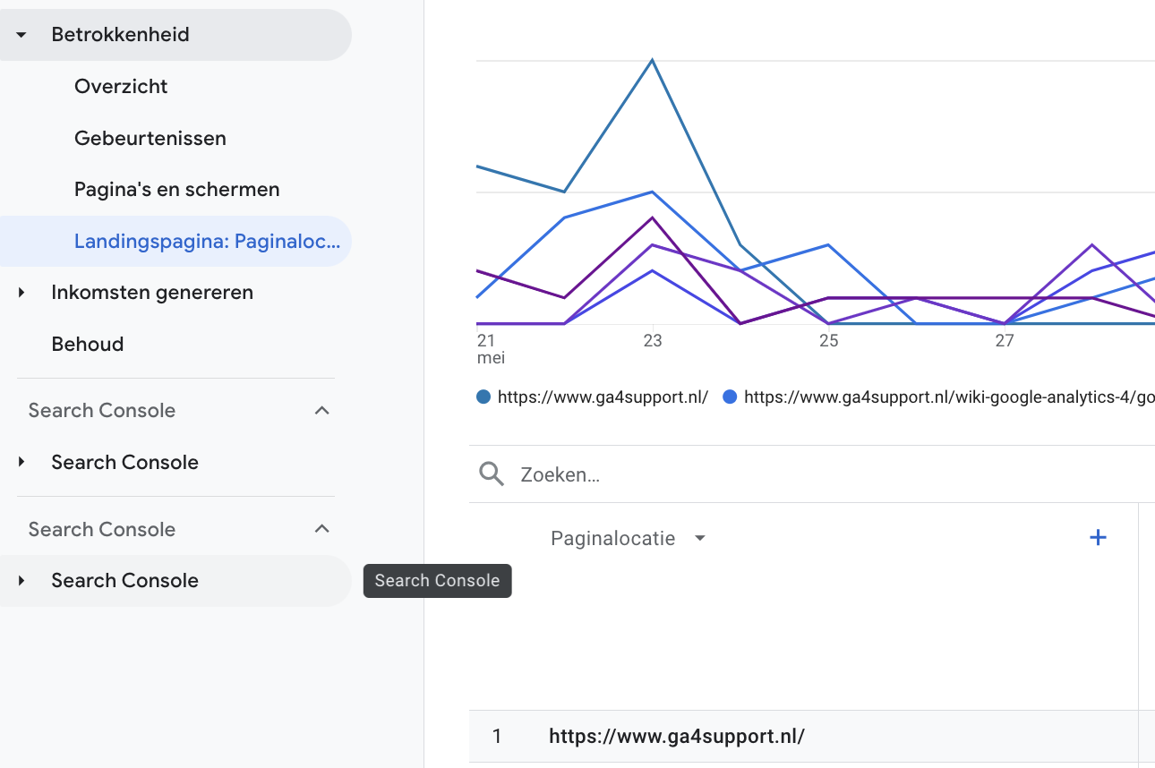
Task: Click the "25" date axis label
Action: pos(829,341)
